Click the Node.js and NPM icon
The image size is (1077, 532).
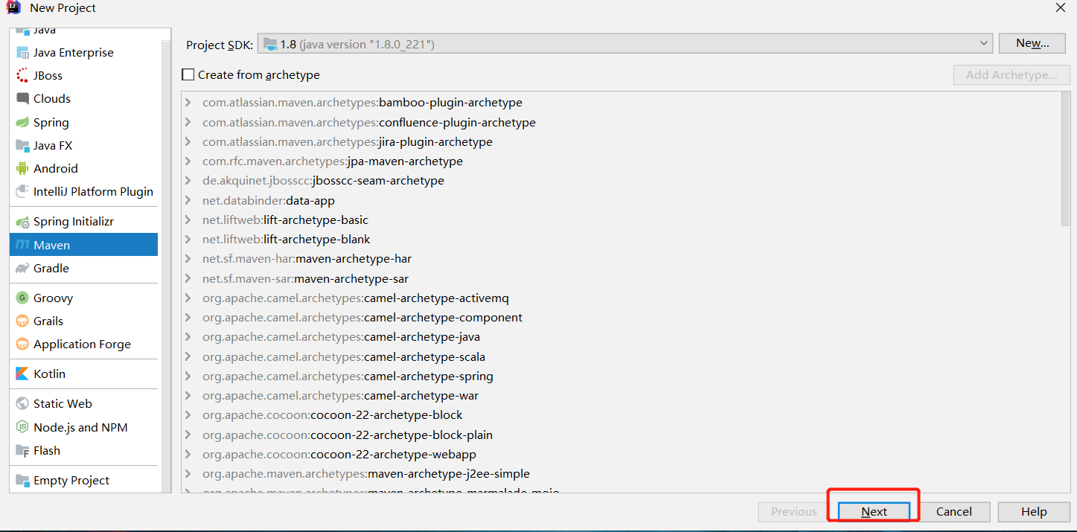(22, 428)
